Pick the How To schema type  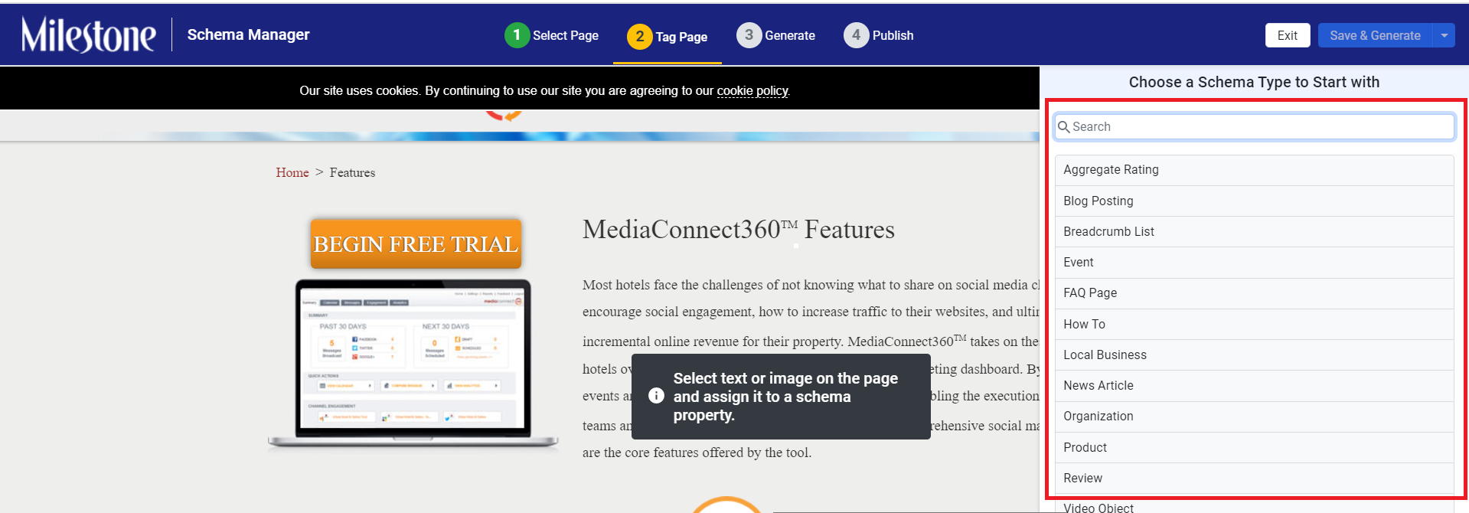pos(1255,324)
